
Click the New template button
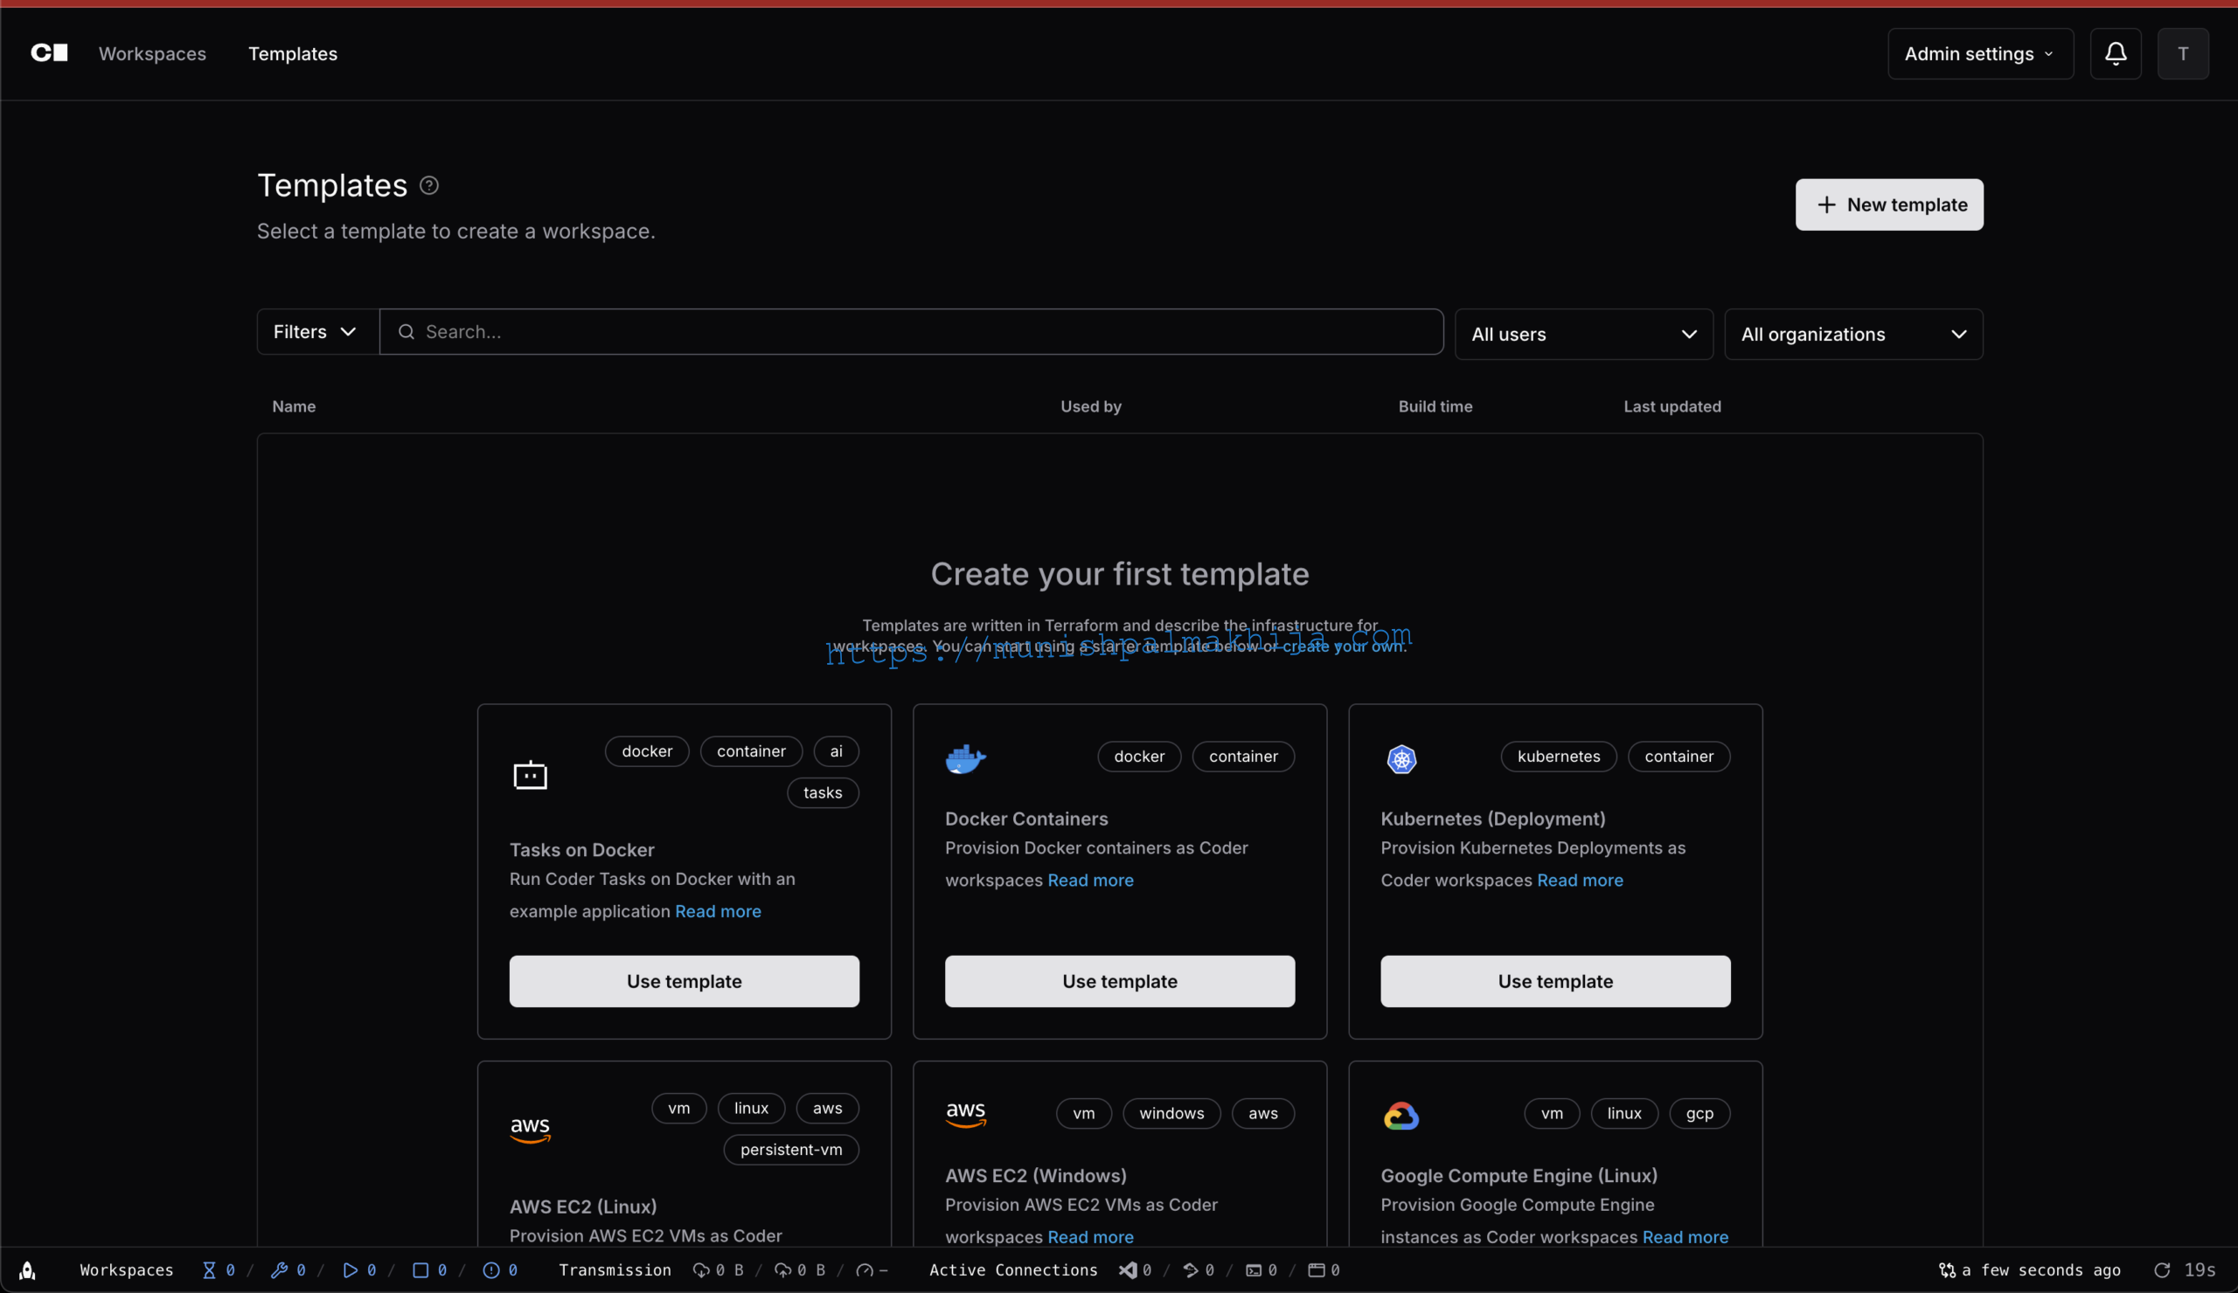(x=1888, y=205)
